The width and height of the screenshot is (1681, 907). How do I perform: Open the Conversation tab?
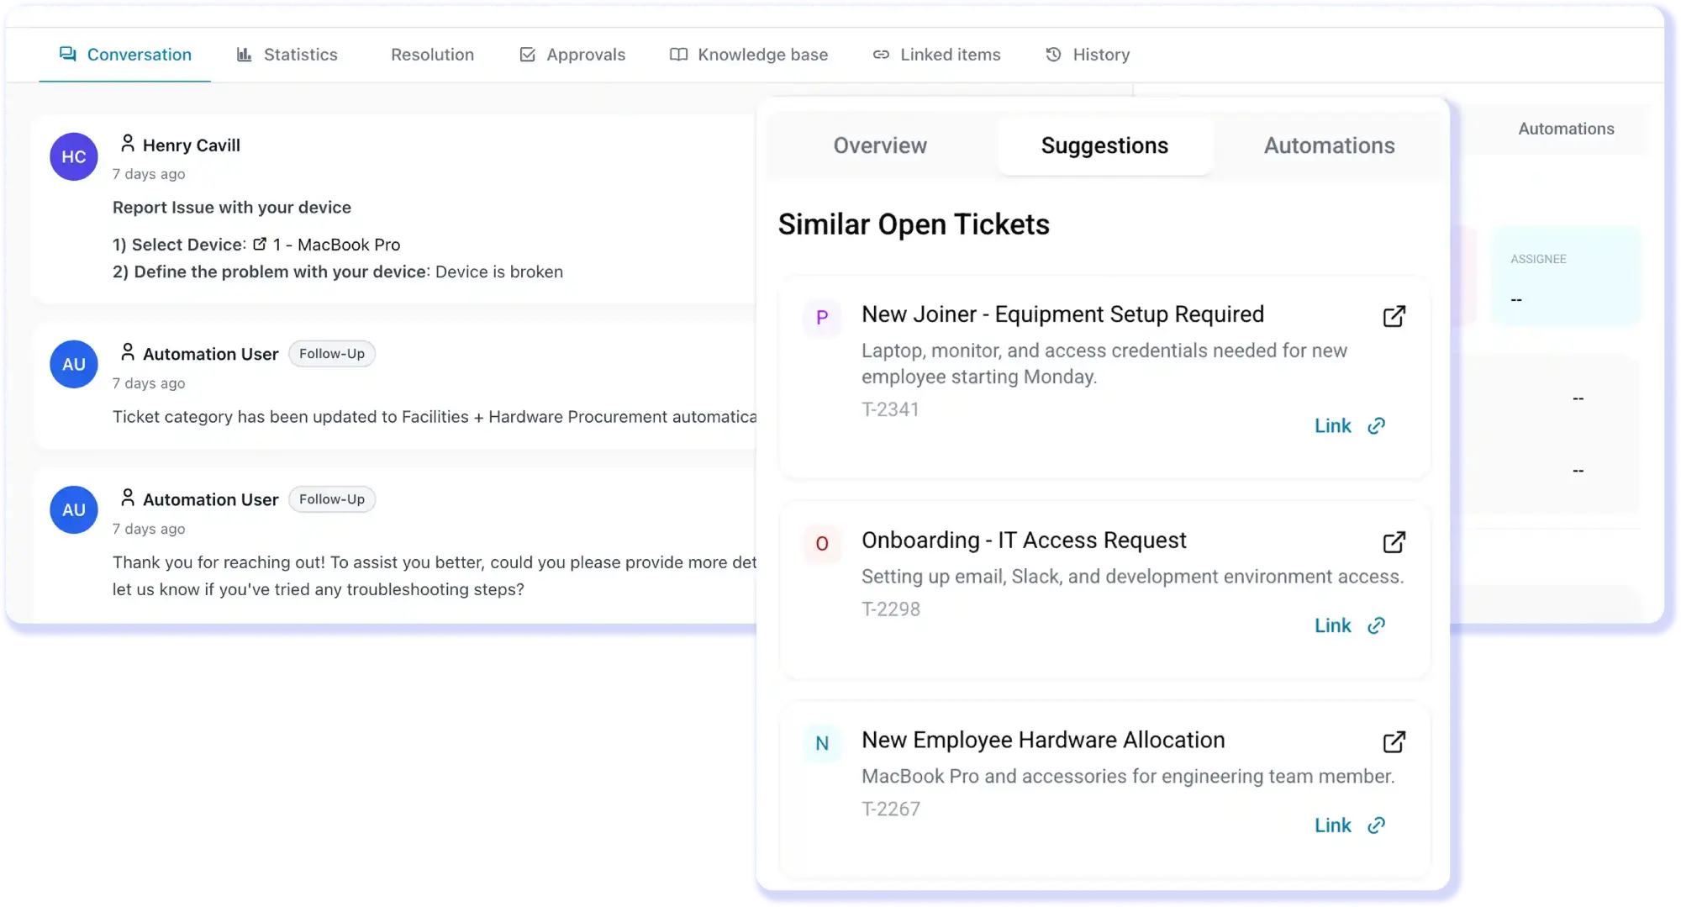125,55
